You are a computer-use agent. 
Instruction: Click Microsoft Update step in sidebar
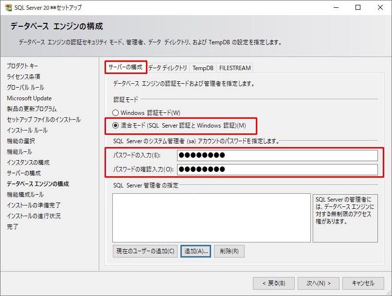pyautogui.click(x=29, y=98)
